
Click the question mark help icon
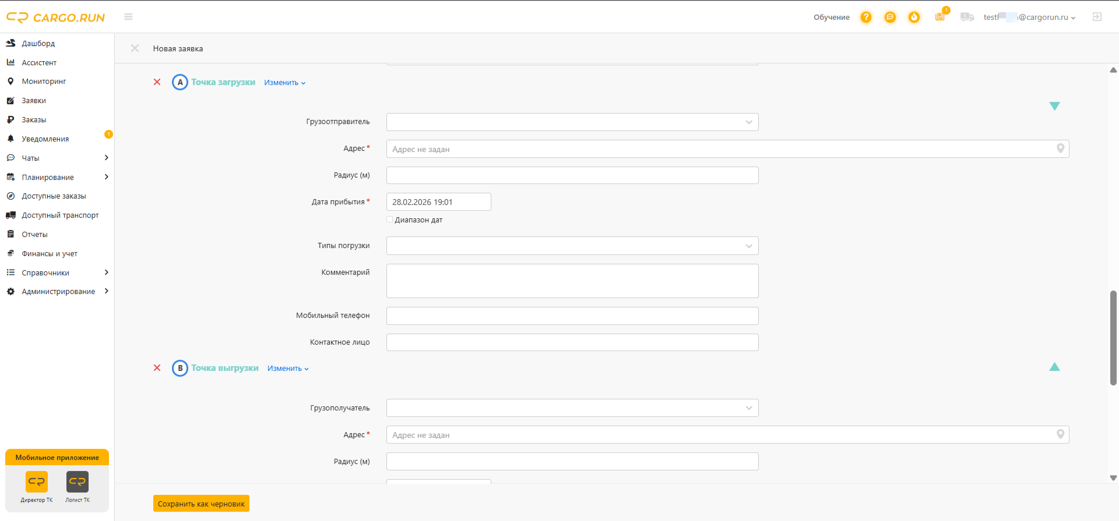click(866, 17)
